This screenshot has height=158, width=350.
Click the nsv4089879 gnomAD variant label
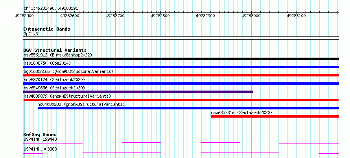pos(67,96)
